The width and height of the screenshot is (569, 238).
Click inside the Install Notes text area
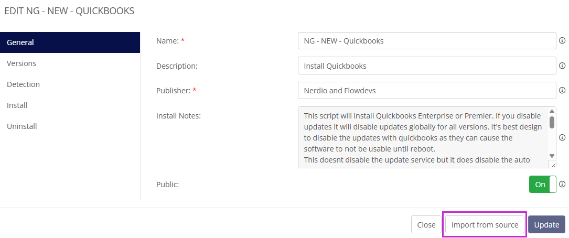pos(422,137)
